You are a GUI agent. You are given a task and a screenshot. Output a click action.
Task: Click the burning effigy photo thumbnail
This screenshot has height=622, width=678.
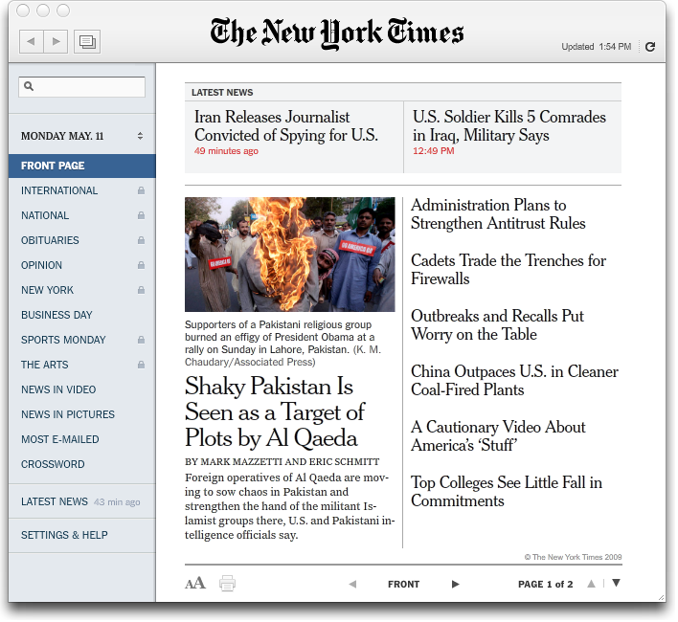290,255
